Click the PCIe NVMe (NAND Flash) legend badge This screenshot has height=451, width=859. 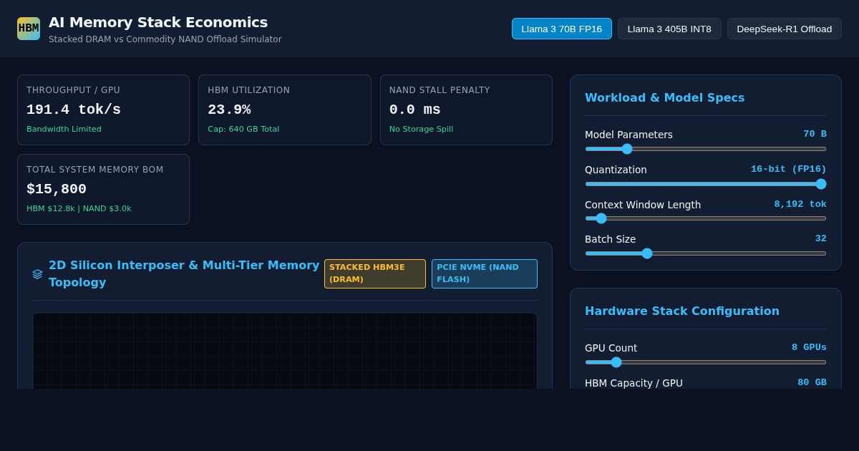click(x=485, y=273)
